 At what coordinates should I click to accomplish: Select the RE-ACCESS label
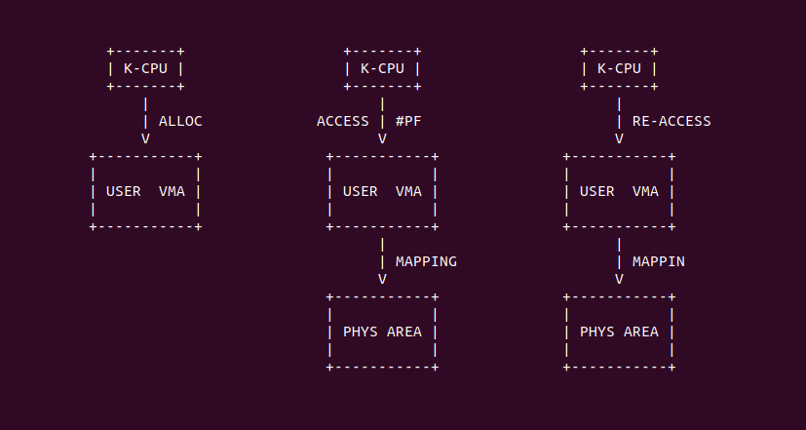(x=672, y=122)
